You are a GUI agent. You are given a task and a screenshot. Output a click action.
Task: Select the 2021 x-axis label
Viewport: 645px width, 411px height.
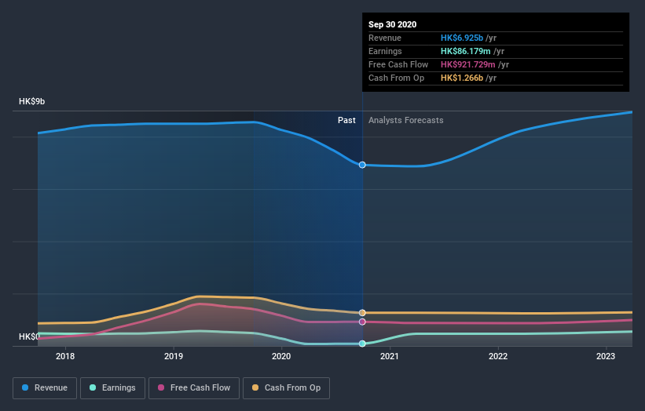click(390, 356)
